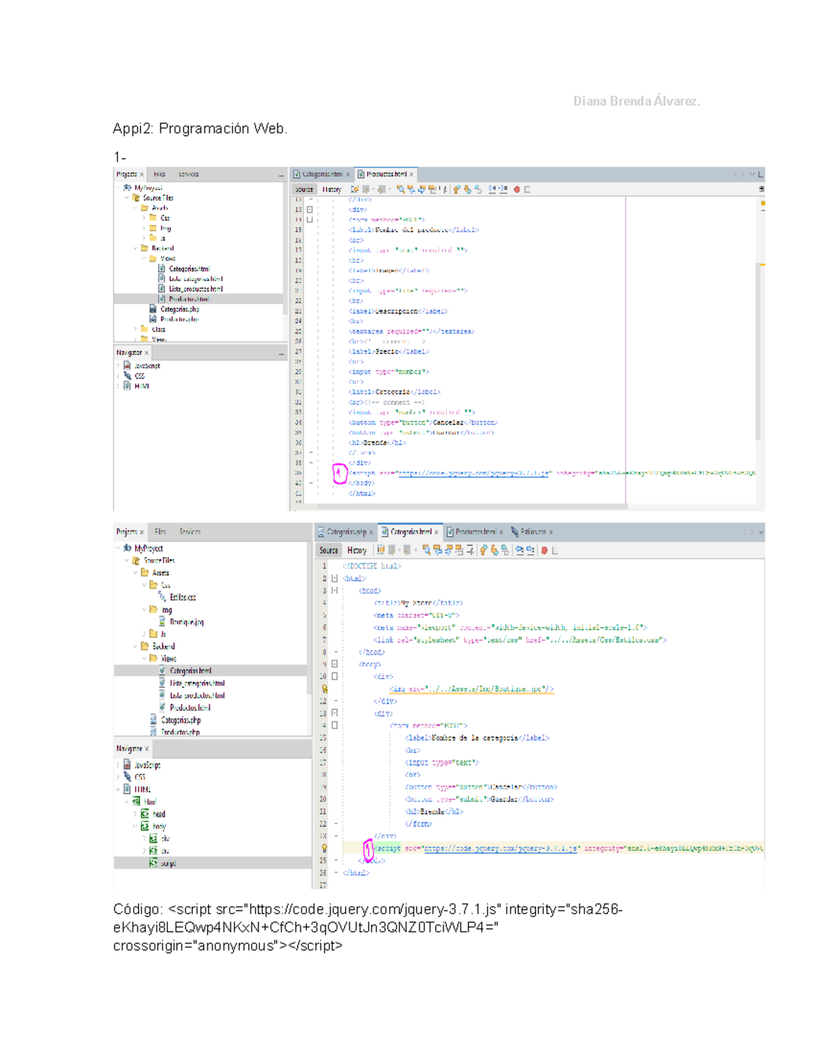Collapse the html fold marker on line 2

(335, 578)
